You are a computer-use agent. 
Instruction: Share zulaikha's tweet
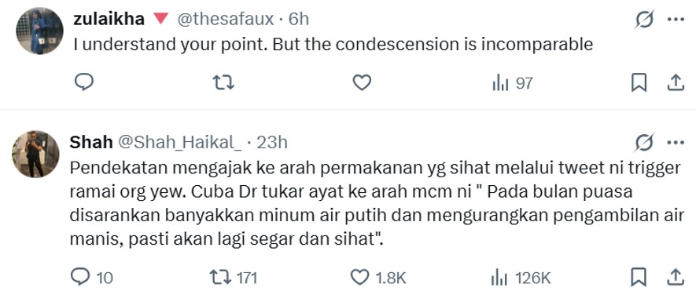[x=675, y=83]
